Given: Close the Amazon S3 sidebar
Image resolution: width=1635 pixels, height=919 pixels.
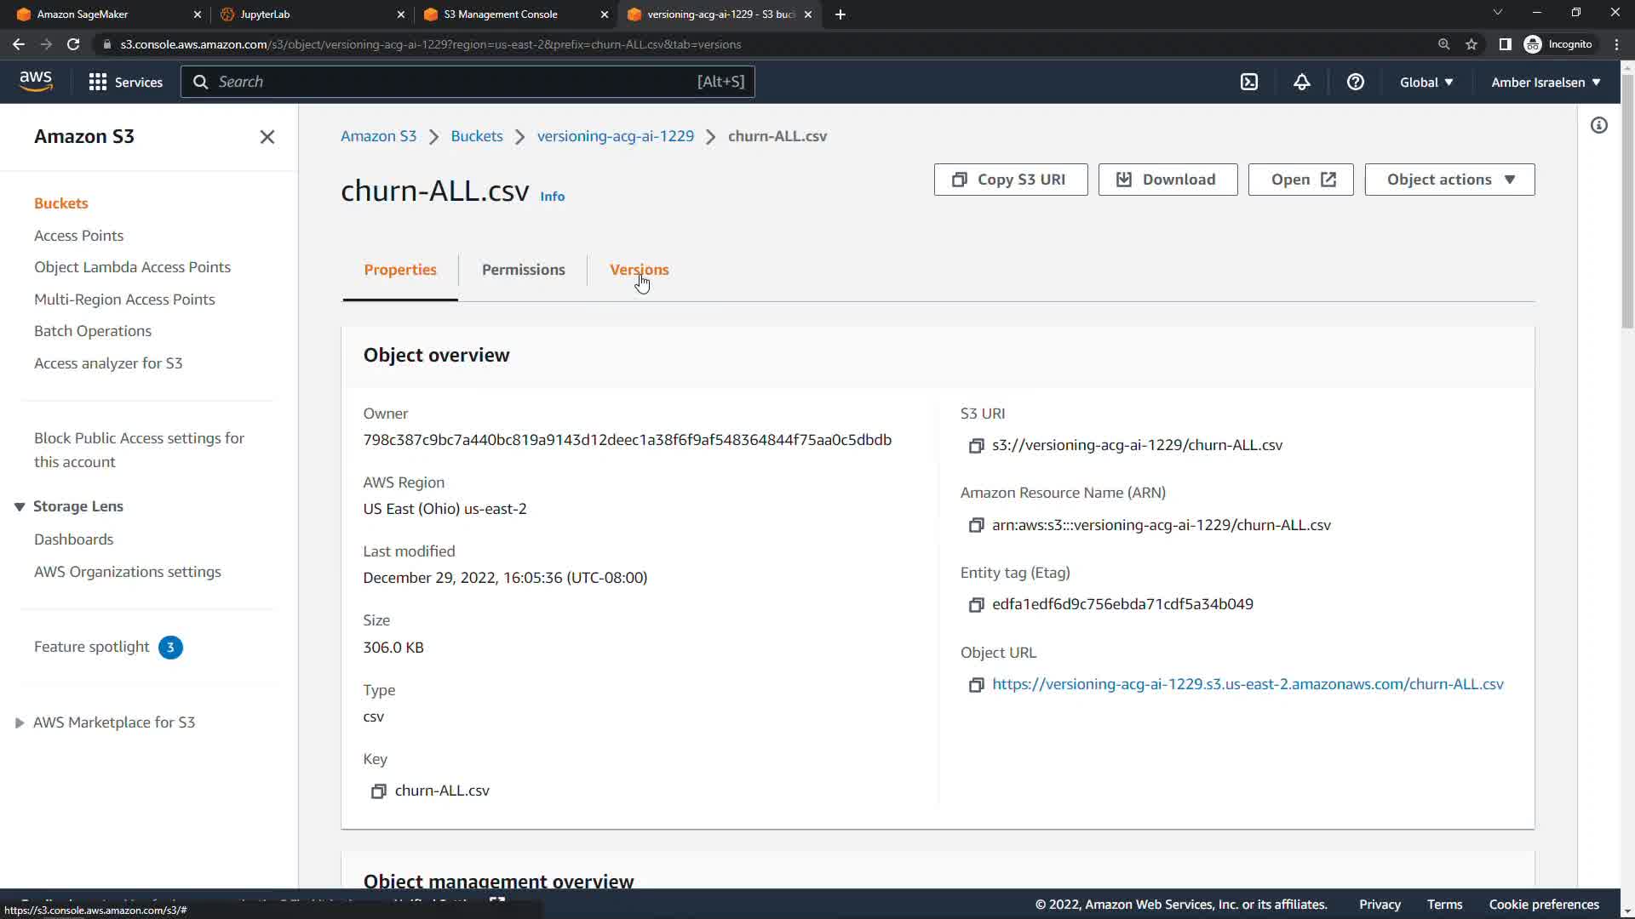Looking at the screenshot, I should click(267, 137).
